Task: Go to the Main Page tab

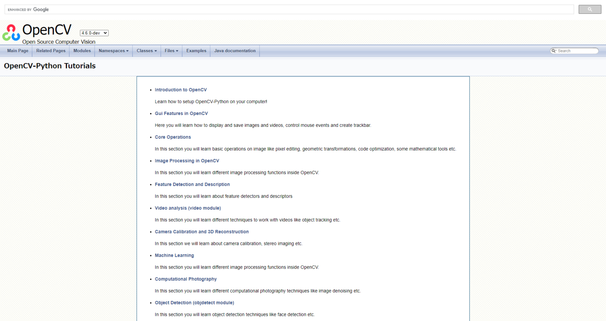Action: point(18,51)
